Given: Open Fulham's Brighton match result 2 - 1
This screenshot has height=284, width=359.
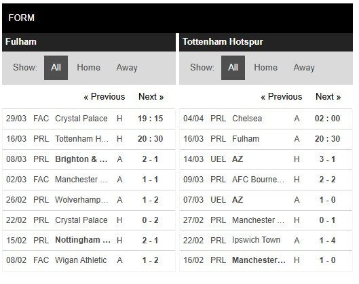Looking at the screenshot, I should (x=89, y=159).
